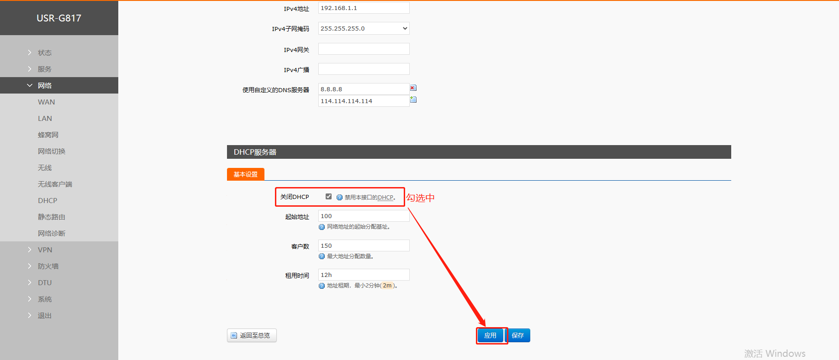Click the help icon under 客户数 field

[x=322, y=256]
